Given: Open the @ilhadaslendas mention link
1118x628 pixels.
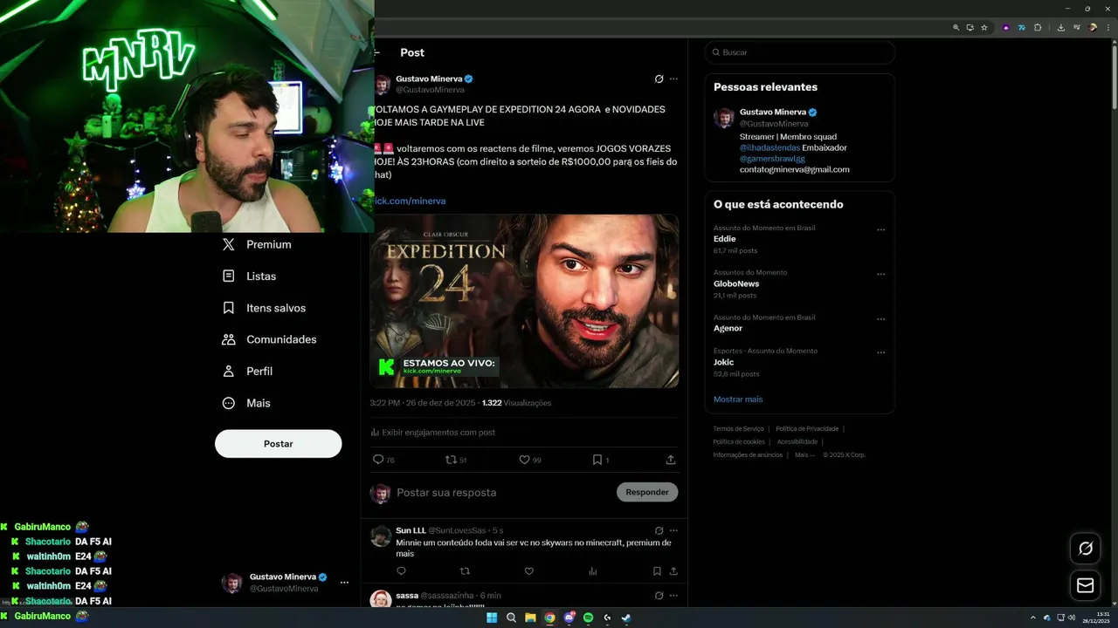Looking at the screenshot, I should pos(769,147).
